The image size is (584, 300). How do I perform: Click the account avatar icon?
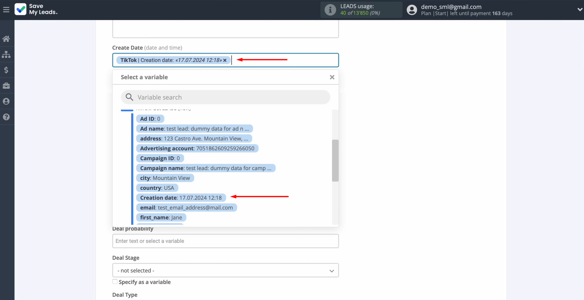(412, 10)
